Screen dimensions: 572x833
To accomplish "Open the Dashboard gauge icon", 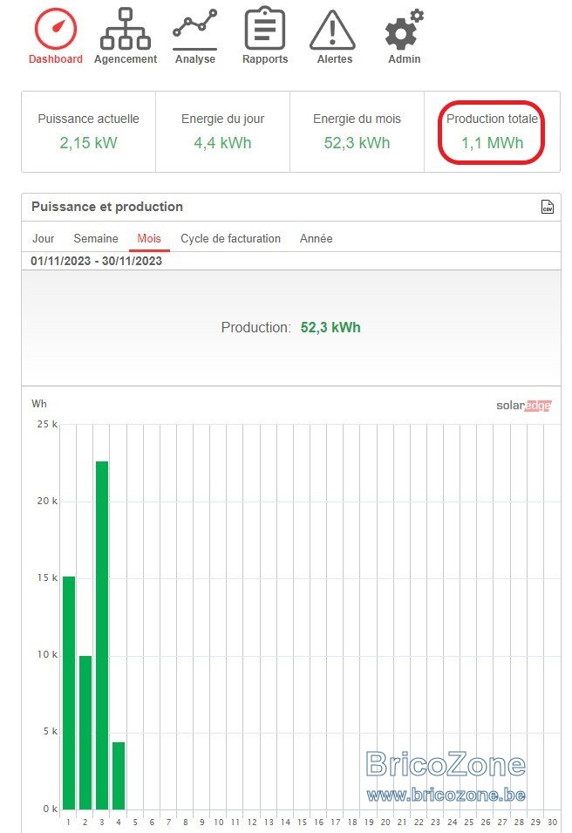I will [56, 28].
